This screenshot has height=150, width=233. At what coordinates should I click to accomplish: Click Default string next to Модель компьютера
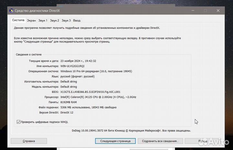pyautogui.click(x=69, y=87)
